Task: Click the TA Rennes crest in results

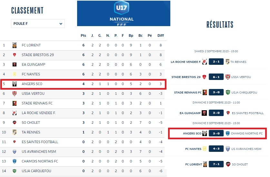Action: click(227, 62)
